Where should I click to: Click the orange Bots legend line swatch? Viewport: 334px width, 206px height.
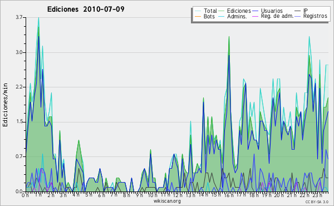tap(198, 16)
